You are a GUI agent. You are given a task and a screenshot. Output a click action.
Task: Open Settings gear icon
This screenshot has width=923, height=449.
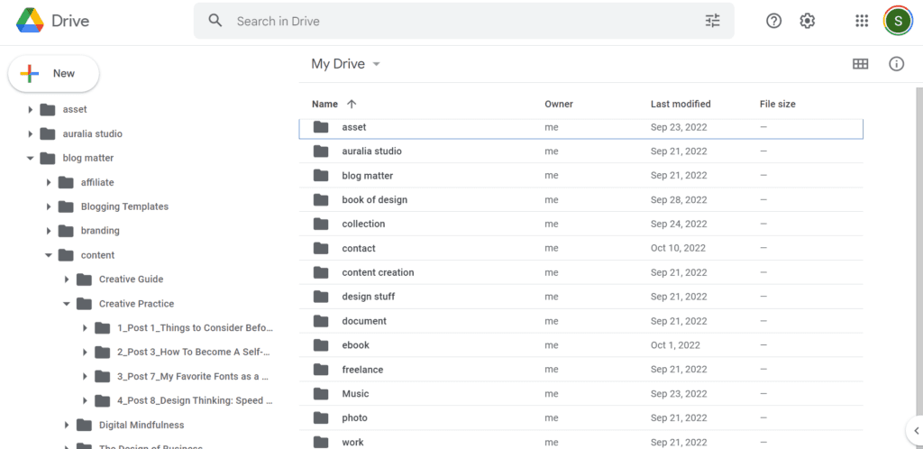[x=807, y=21]
